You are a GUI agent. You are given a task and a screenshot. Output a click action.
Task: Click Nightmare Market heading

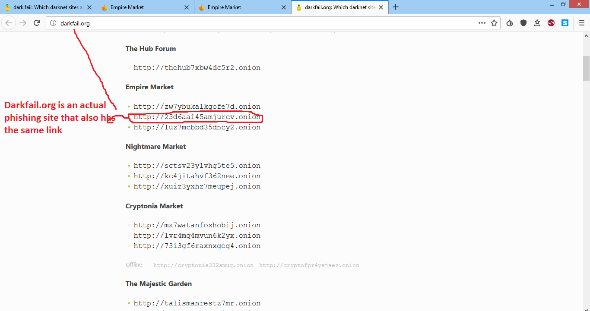click(x=155, y=147)
